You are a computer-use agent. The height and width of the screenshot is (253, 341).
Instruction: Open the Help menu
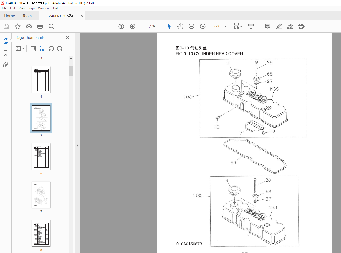pyautogui.click(x=56, y=8)
